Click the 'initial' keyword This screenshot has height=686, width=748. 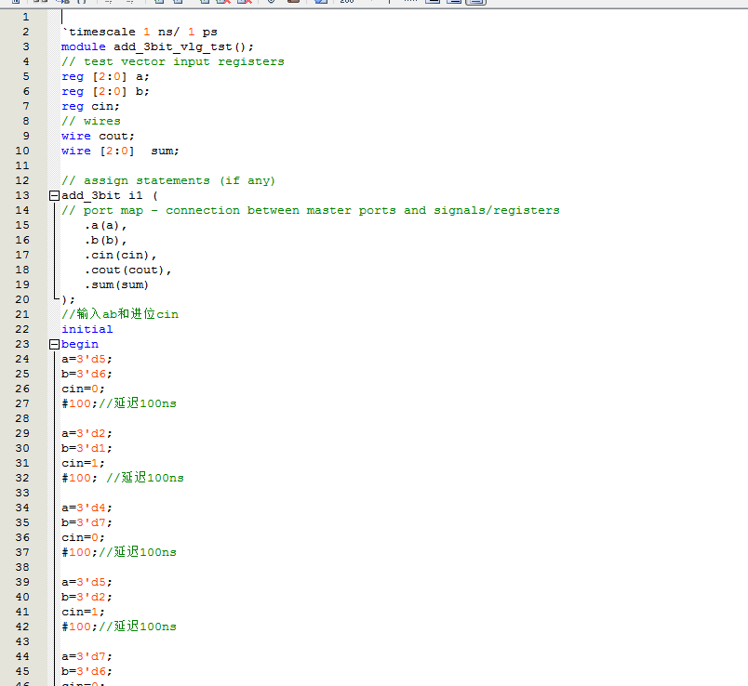87,329
